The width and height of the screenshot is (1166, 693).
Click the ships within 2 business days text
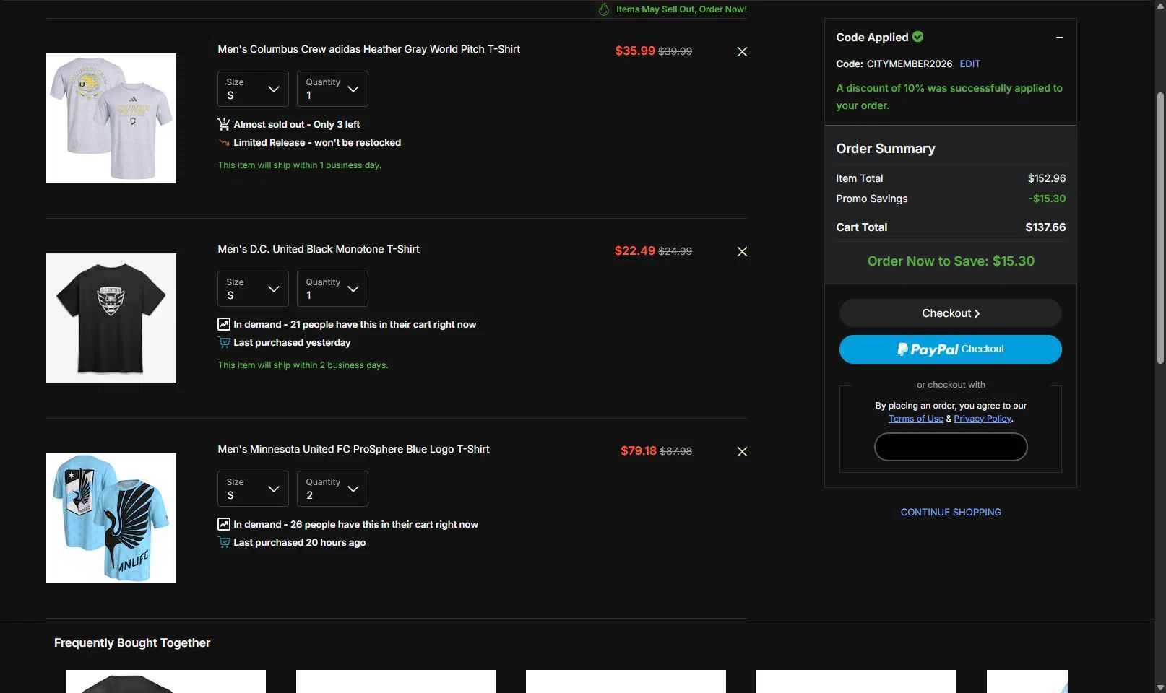click(303, 365)
